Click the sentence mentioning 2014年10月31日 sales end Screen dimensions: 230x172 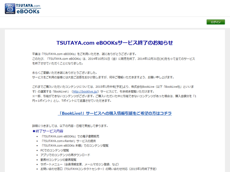114,61
